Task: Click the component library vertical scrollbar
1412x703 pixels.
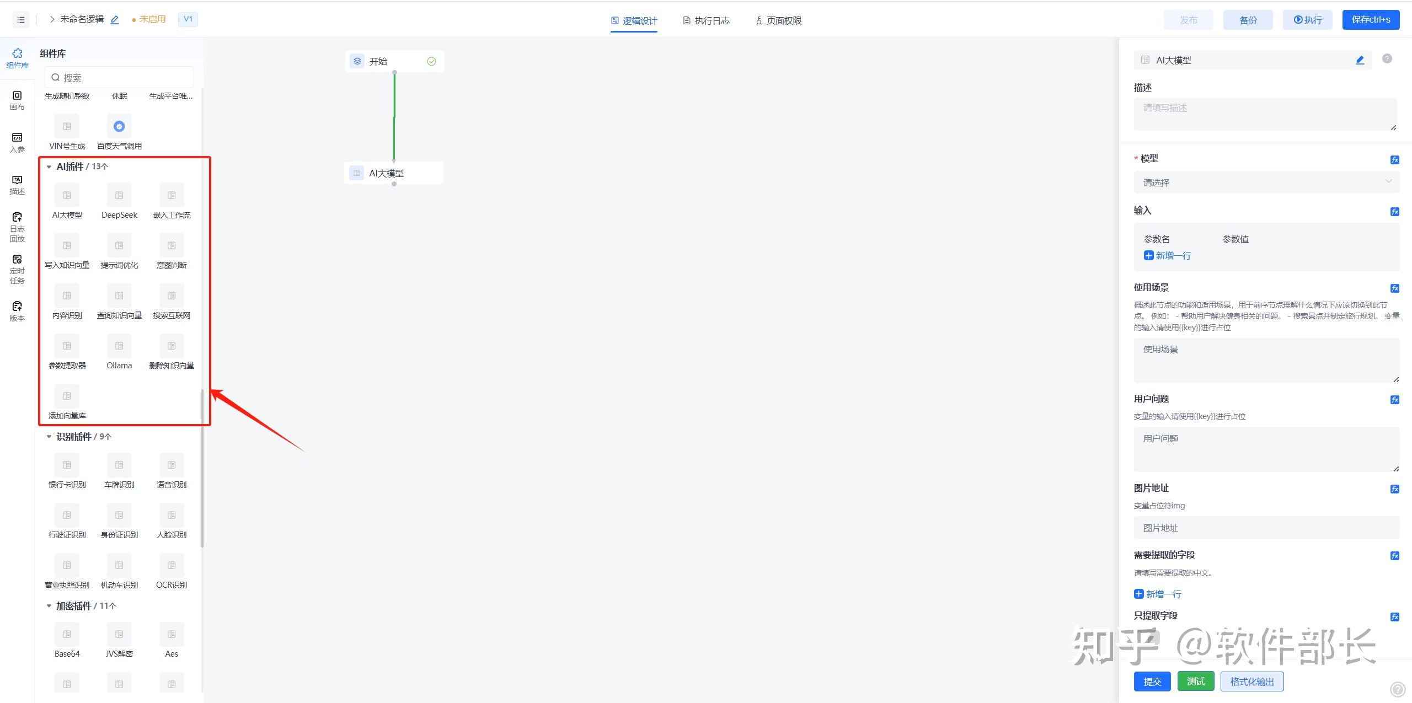Action: 202,469
